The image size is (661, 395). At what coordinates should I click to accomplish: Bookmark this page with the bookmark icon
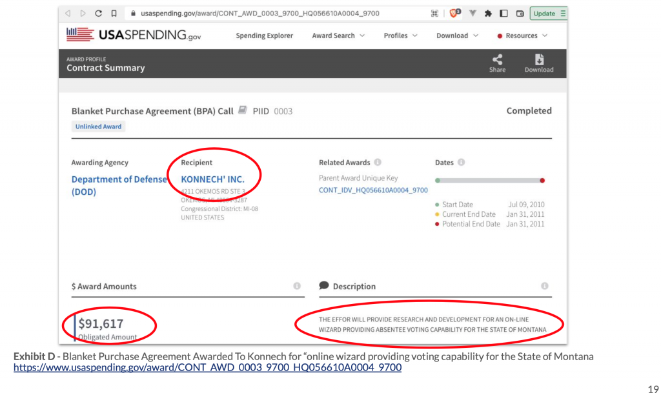(x=114, y=14)
